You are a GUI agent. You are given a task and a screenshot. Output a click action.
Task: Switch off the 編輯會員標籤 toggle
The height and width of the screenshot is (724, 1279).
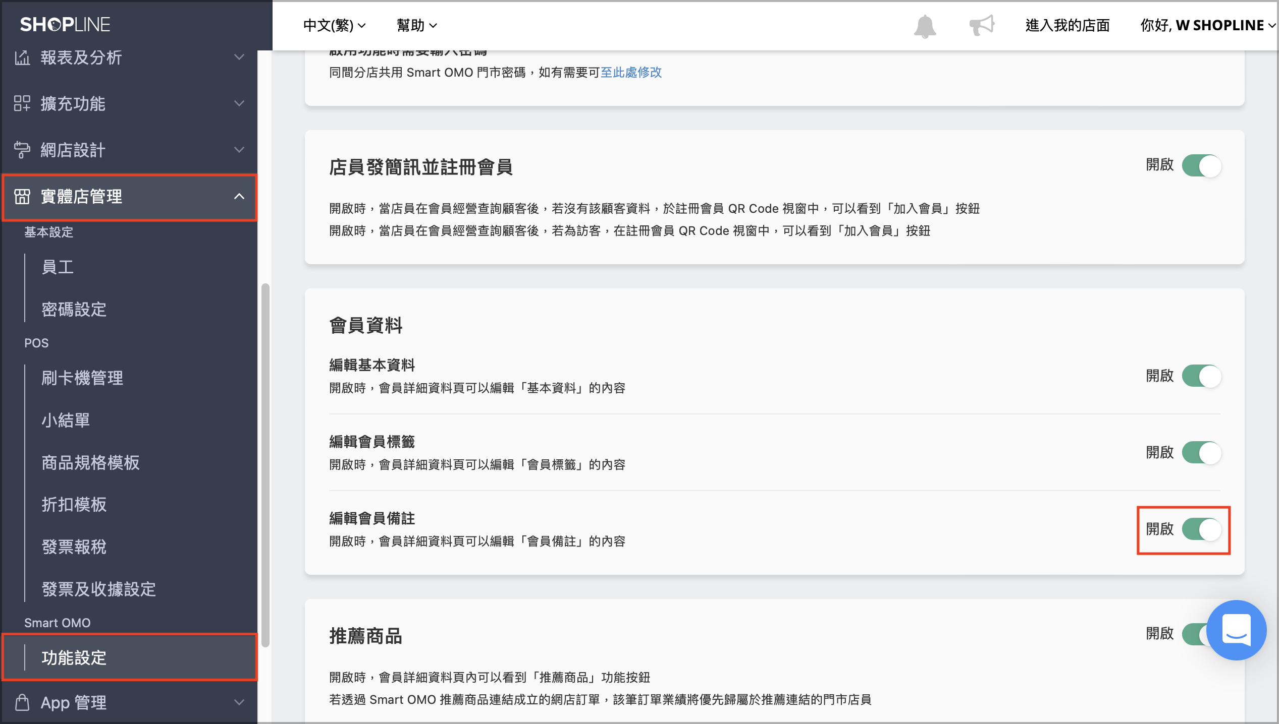[x=1201, y=453]
